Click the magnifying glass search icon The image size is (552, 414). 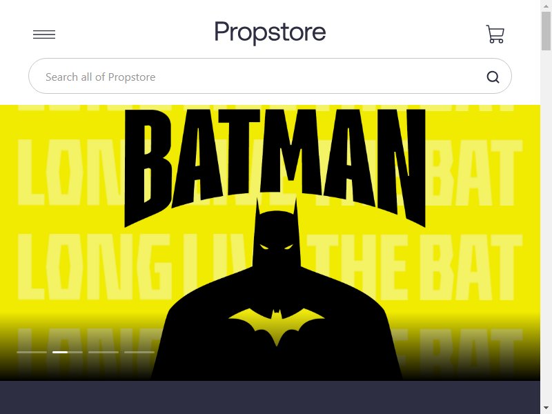coord(493,77)
